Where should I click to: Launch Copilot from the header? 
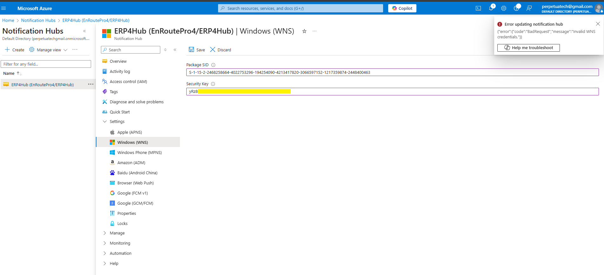click(x=402, y=8)
